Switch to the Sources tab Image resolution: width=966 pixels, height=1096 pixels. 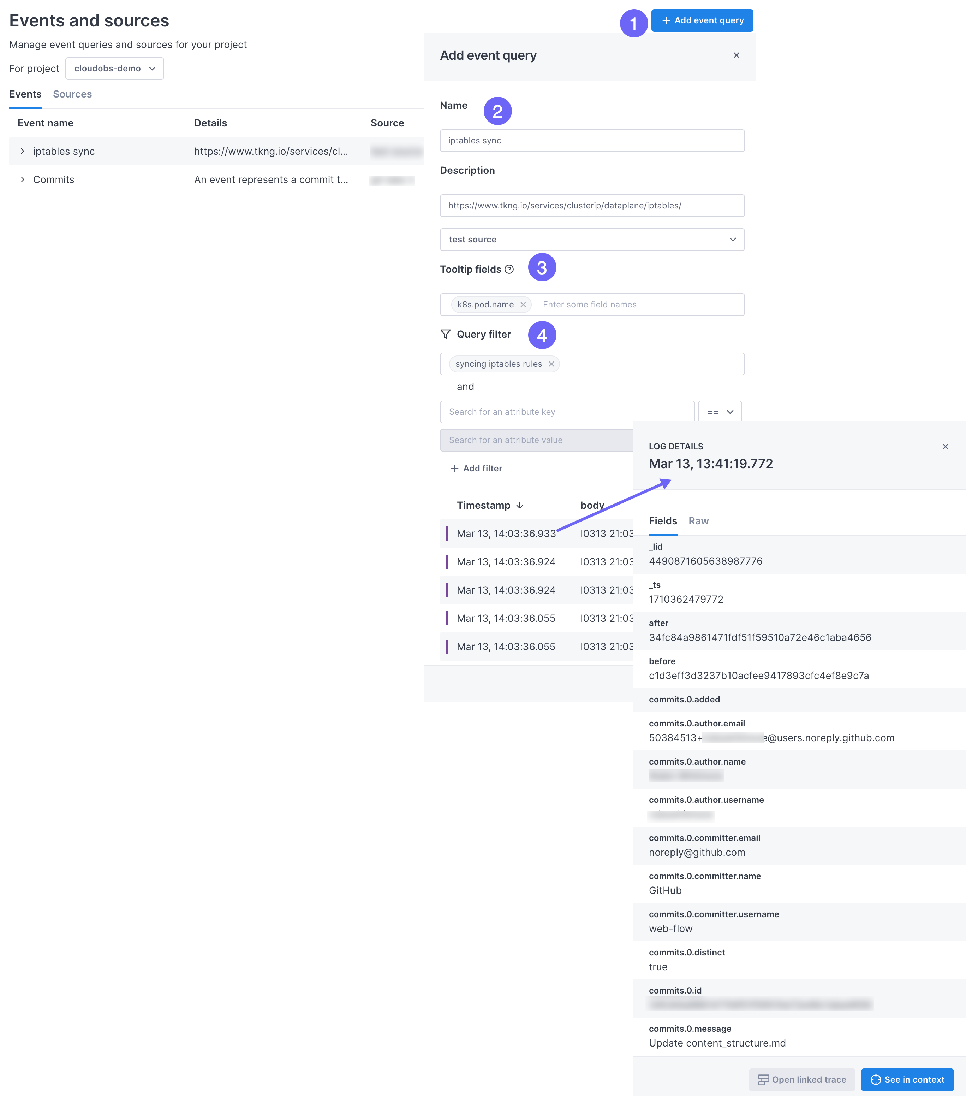coord(72,94)
